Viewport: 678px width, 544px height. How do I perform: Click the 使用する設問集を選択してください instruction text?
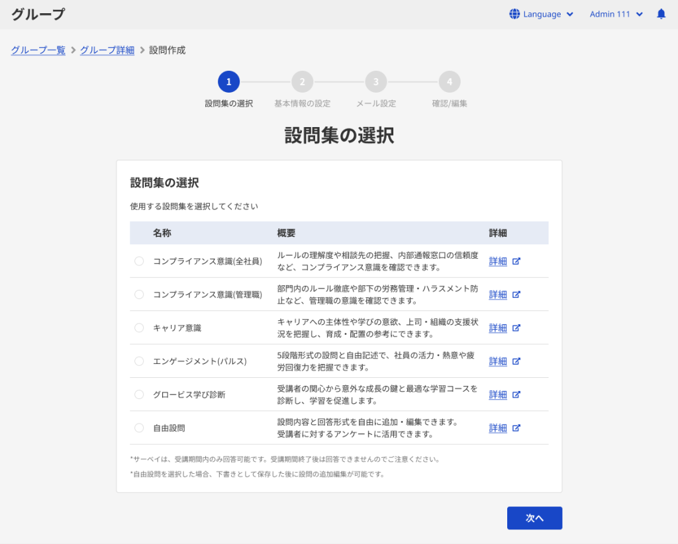click(194, 206)
